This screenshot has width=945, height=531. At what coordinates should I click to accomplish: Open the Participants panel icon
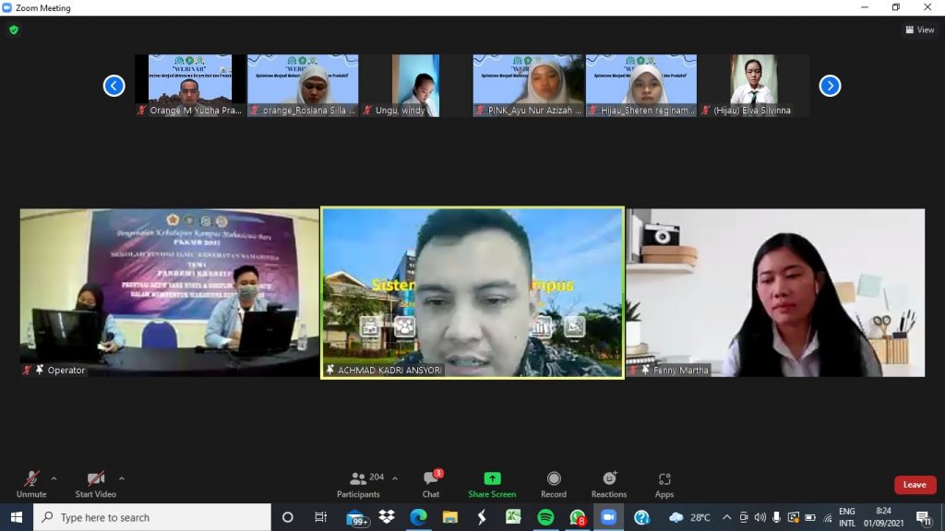pos(358,479)
